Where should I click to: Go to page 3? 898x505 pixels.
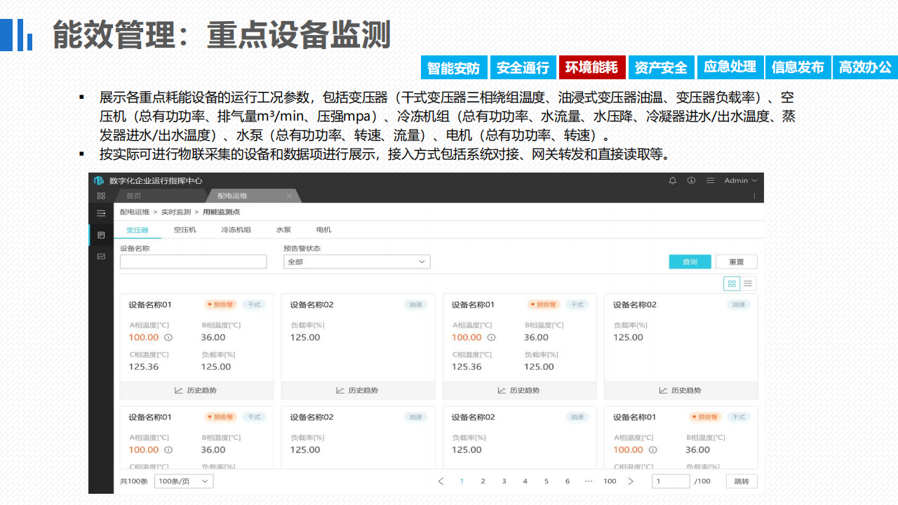point(504,481)
